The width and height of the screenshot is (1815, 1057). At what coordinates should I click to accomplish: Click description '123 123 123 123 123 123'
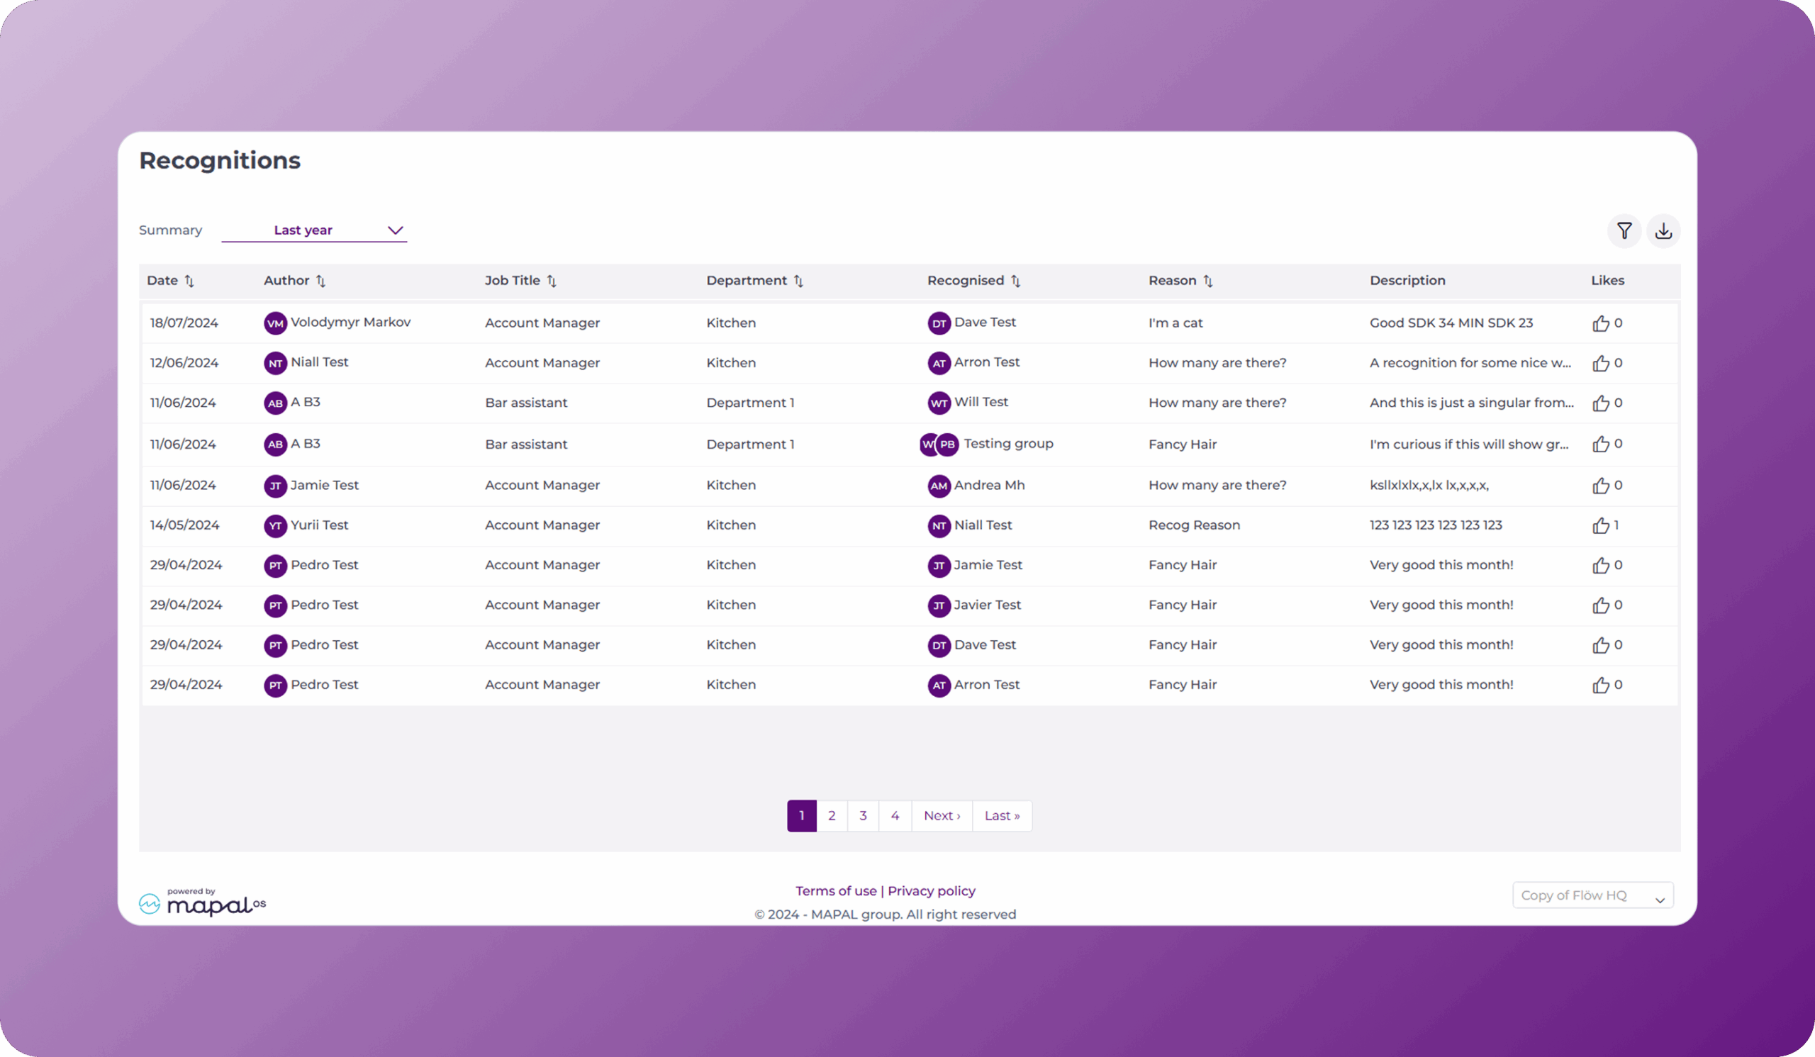1436,525
